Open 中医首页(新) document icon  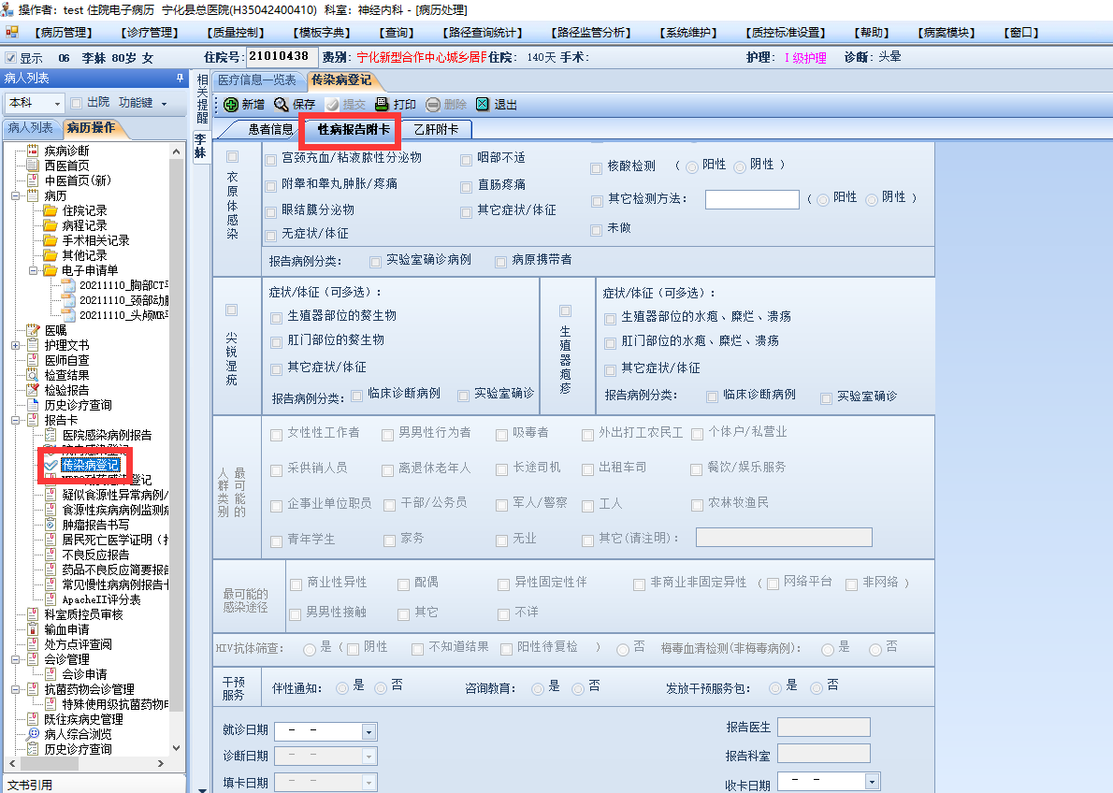coord(33,180)
